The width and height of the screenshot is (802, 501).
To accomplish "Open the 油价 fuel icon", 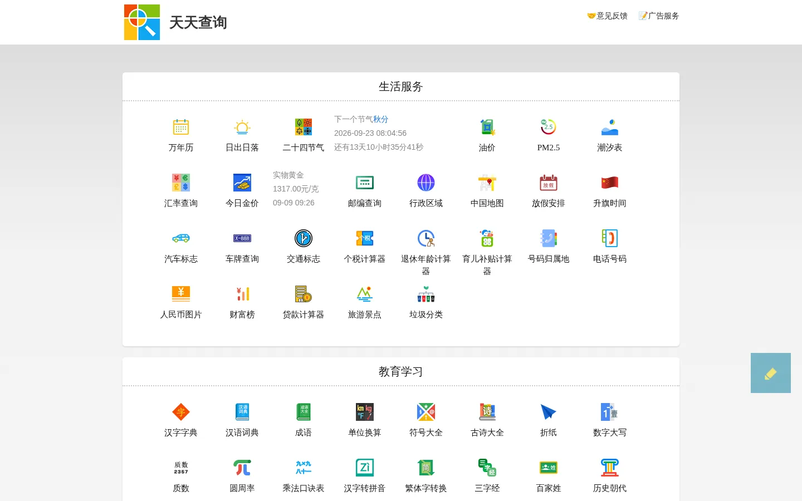I will tap(487, 127).
